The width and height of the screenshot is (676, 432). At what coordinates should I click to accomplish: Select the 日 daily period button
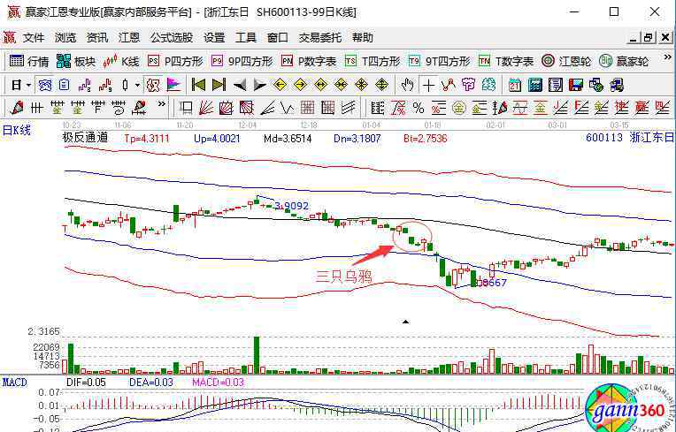(x=16, y=85)
